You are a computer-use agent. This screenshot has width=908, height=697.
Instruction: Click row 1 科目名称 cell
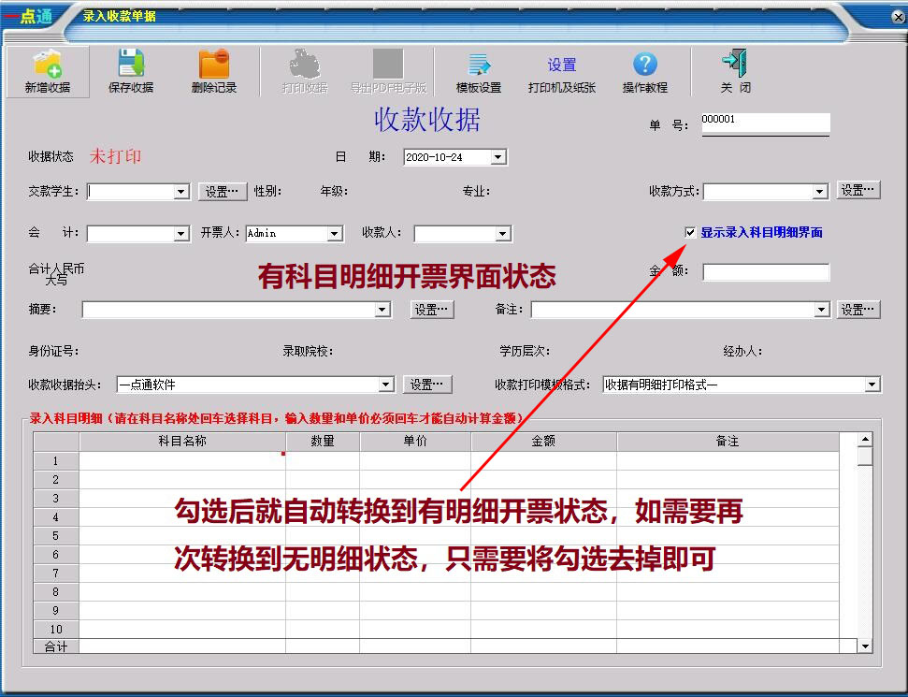(182, 461)
